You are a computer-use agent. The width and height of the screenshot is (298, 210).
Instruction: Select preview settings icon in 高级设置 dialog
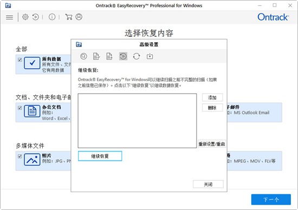coord(83,56)
